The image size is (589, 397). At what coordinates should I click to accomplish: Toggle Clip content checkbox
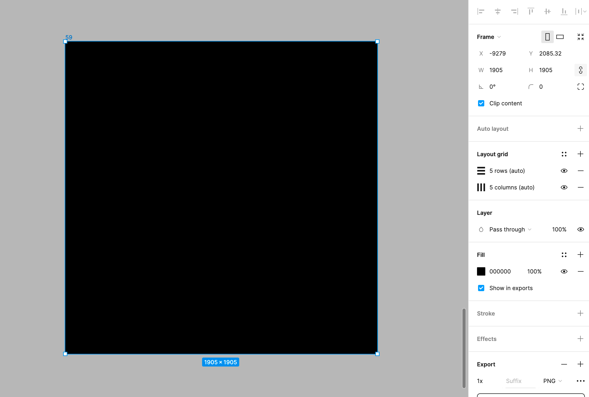point(481,103)
